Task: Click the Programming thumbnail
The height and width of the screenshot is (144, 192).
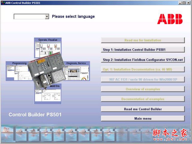Action: point(17,71)
